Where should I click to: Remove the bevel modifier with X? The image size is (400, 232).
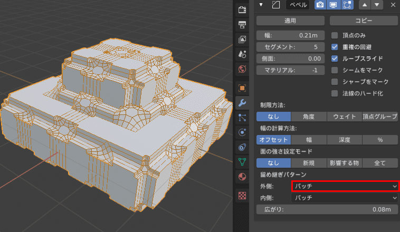tap(393, 5)
